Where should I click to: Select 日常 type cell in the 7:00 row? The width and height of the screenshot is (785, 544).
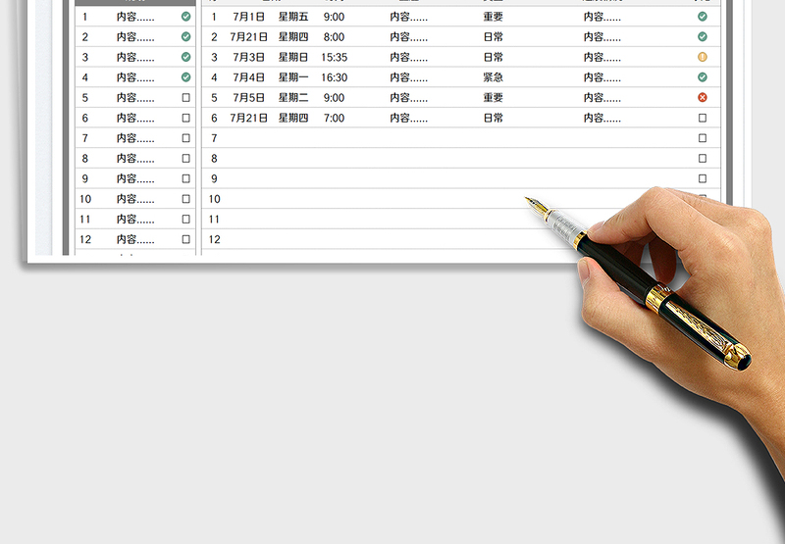click(493, 118)
